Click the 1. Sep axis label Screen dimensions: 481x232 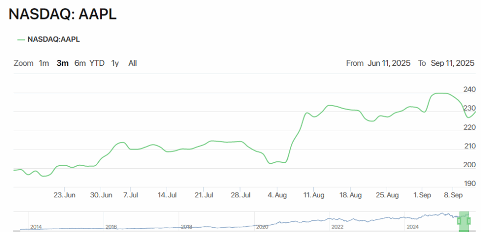click(422, 195)
